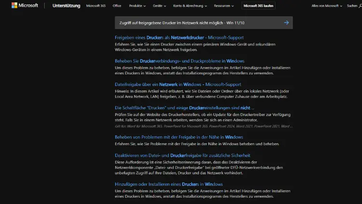Open Microsoft 365 in the navigation bar
362x204 pixels.
pos(96,6)
